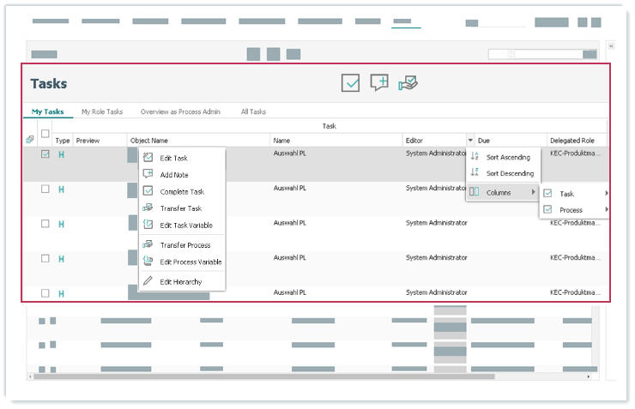The height and width of the screenshot is (409, 635).
Task: Expand the Columns submenu arrow
Action: click(534, 192)
